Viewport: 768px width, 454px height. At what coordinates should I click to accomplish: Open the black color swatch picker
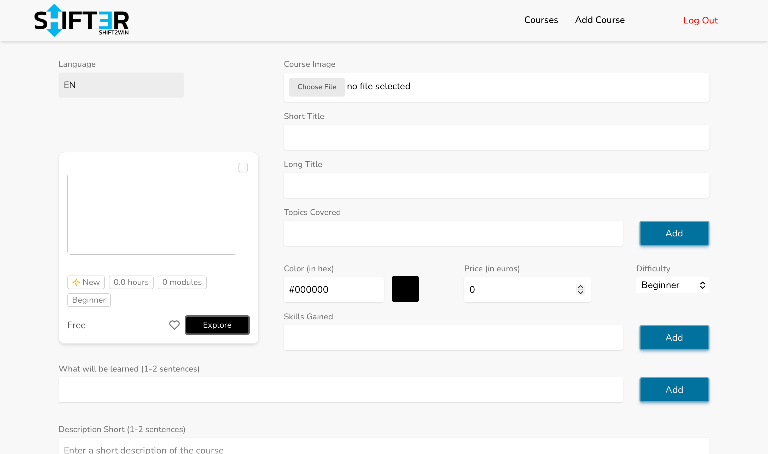coord(405,289)
